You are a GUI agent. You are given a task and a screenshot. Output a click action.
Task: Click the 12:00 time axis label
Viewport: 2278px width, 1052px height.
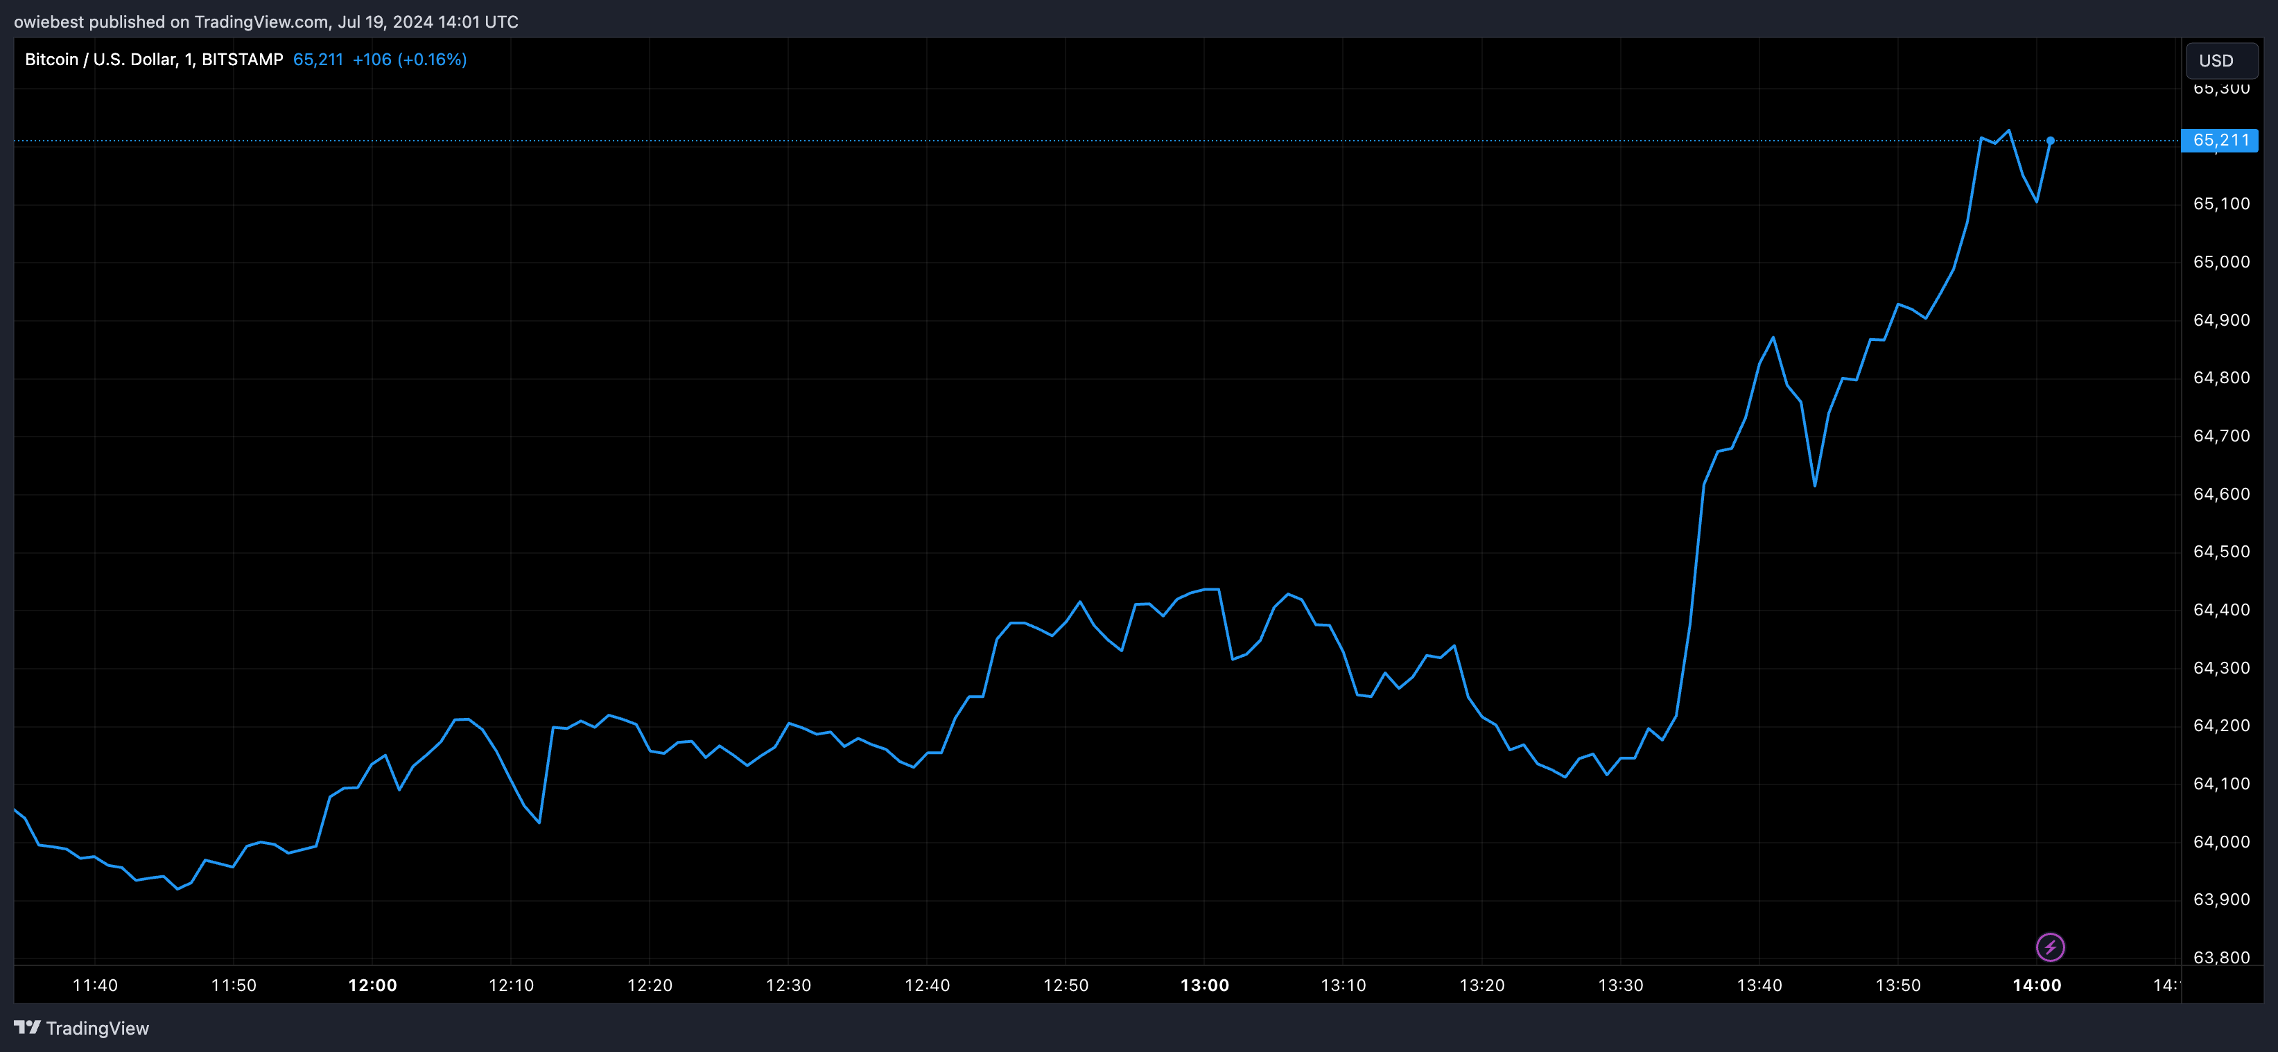click(x=372, y=985)
